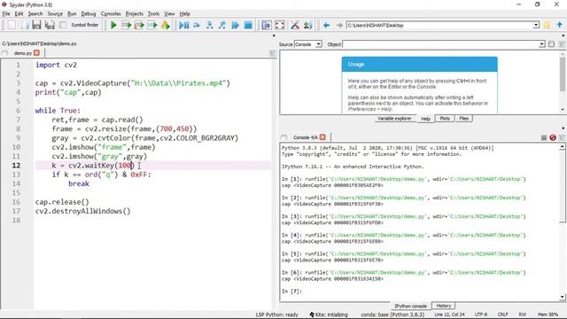
Task: Click the Help pane vertical scrollbar
Action: [563, 82]
